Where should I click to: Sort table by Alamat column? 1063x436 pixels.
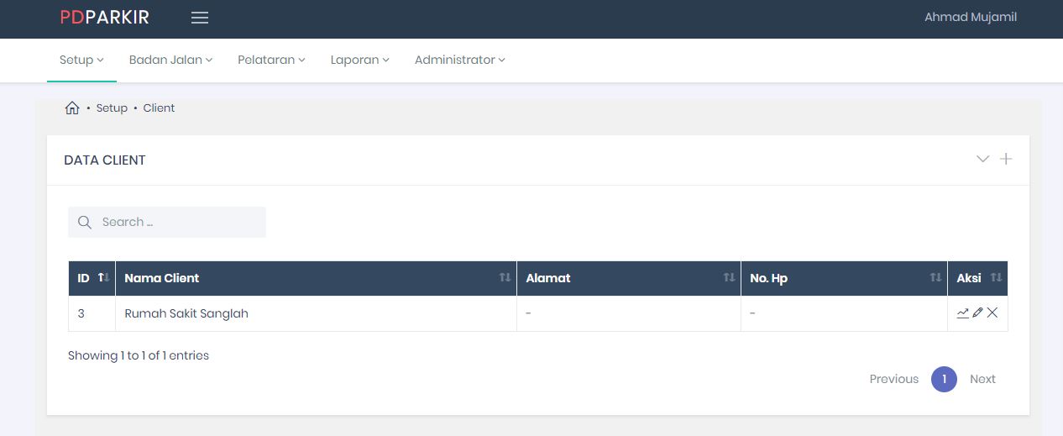pos(628,278)
